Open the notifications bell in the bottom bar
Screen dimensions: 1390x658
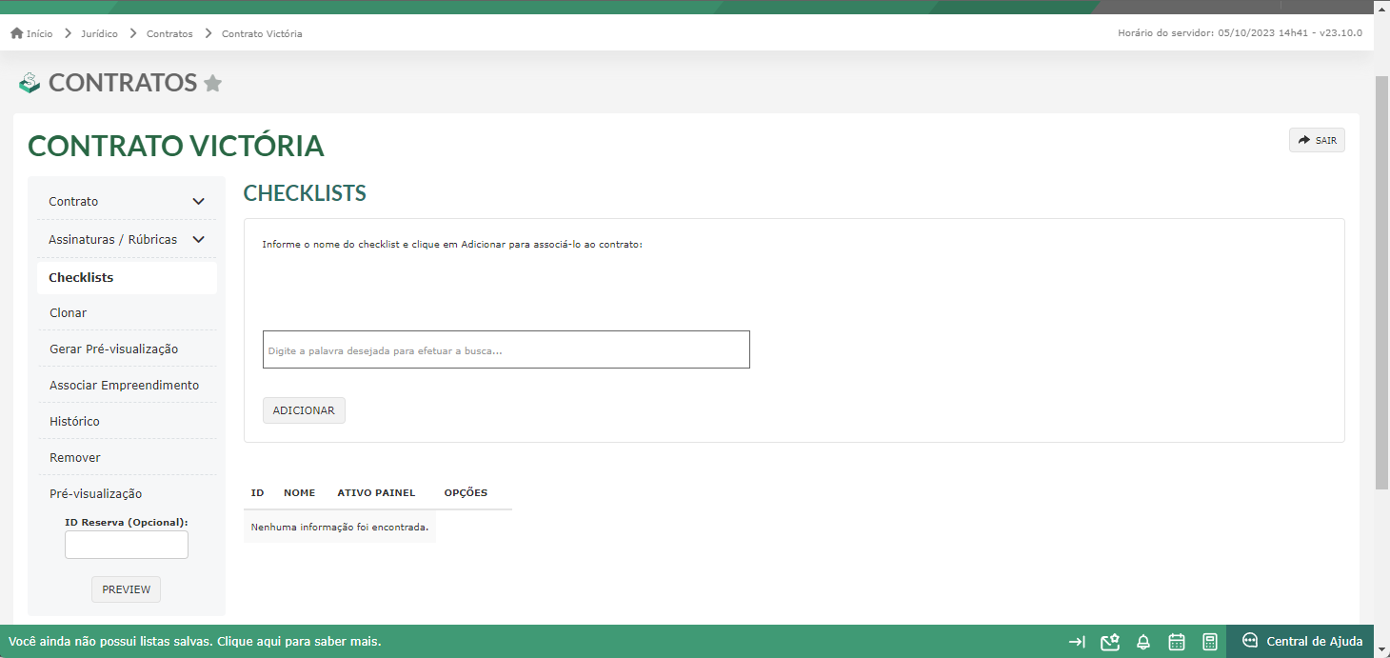tap(1143, 642)
